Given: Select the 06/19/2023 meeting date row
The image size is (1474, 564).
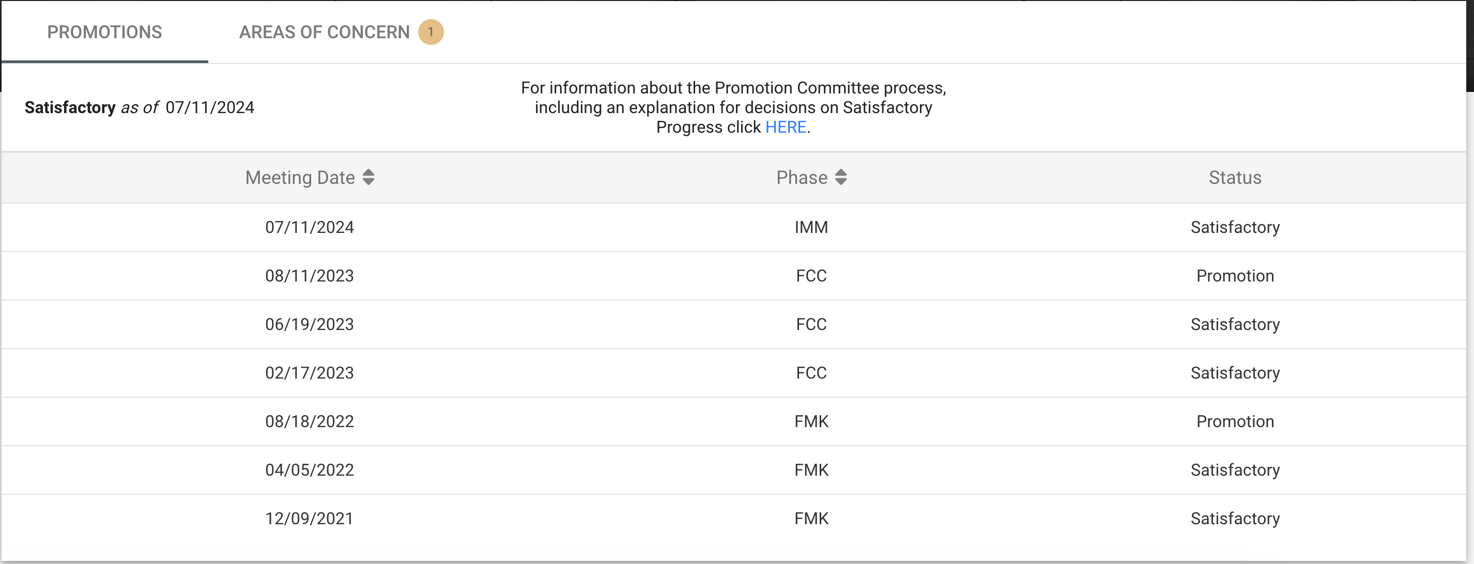Looking at the screenshot, I should [x=733, y=324].
